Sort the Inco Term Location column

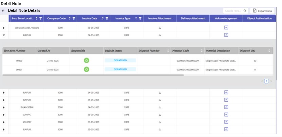point(37,19)
